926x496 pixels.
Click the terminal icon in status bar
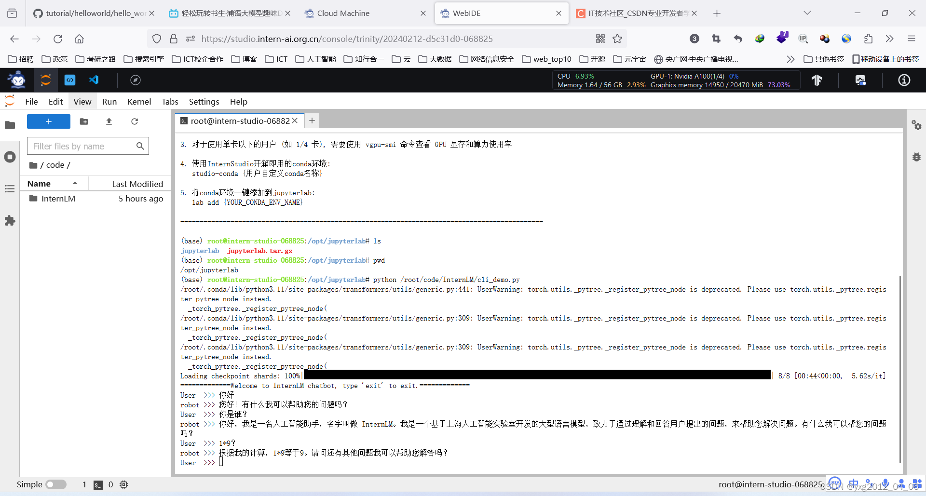pyautogui.click(x=98, y=485)
